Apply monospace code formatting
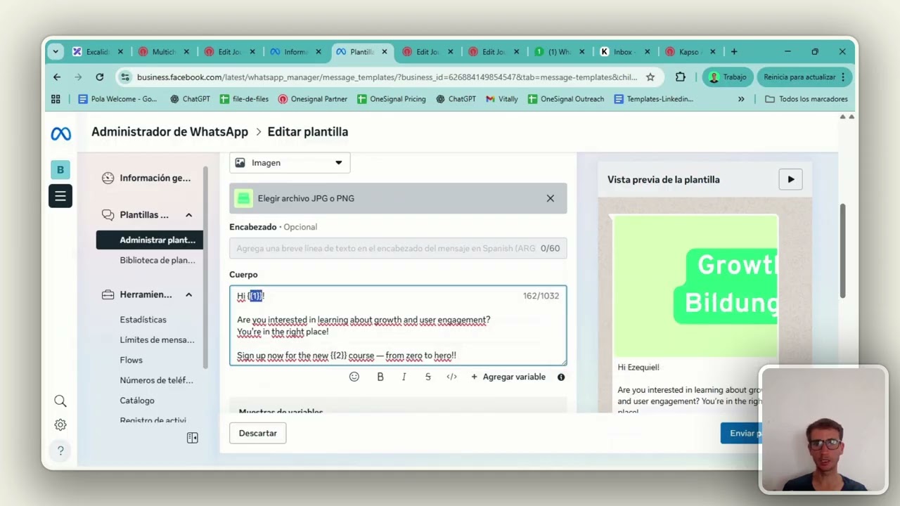The width and height of the screenshot is (900, 506). tap(451, 377)
